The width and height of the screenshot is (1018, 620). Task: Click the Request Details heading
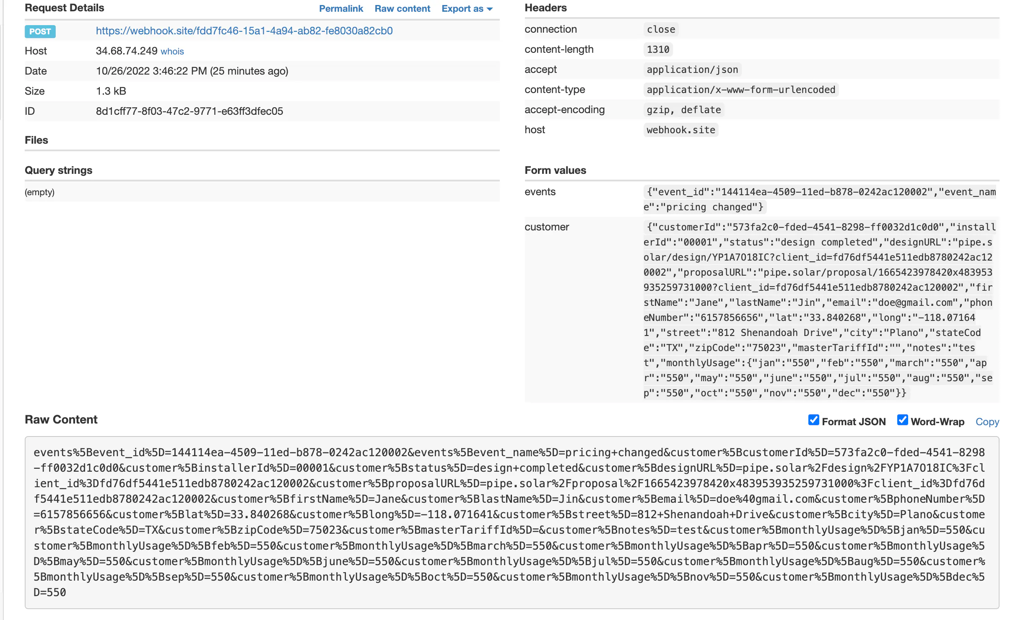tap(65, 8)
